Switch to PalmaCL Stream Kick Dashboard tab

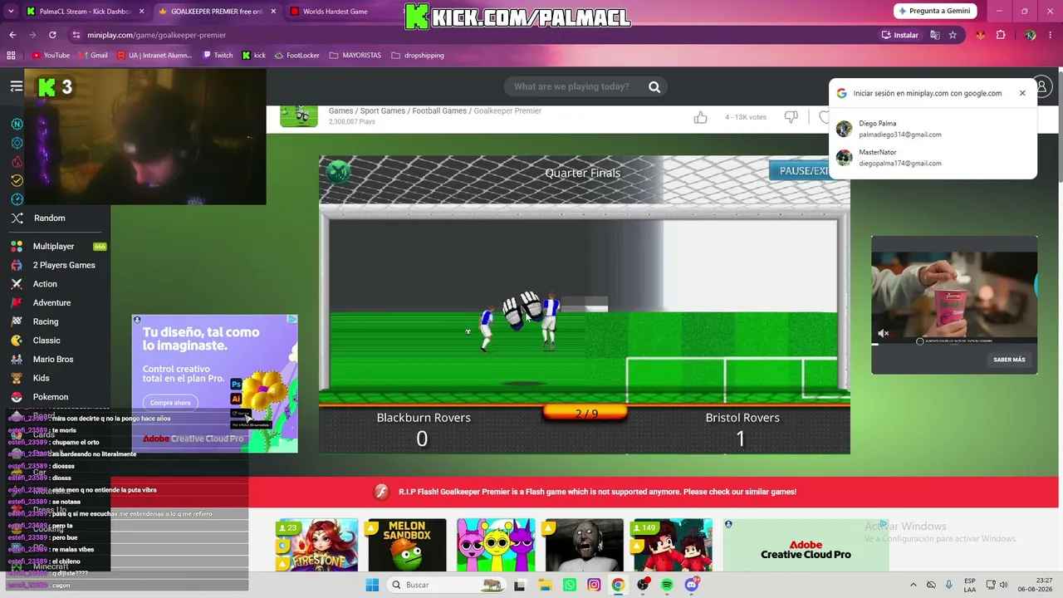pyautogui.click(x=85, y=12)
